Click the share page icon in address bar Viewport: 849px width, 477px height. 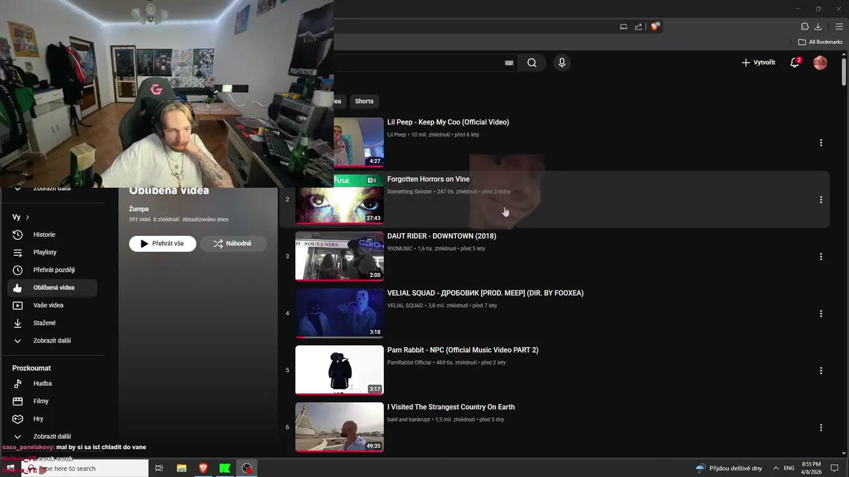[638, 26]
